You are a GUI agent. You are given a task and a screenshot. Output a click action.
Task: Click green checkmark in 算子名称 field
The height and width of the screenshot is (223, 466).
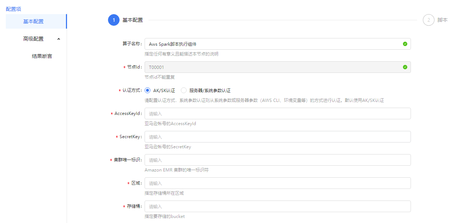click(x=405, y=44)
